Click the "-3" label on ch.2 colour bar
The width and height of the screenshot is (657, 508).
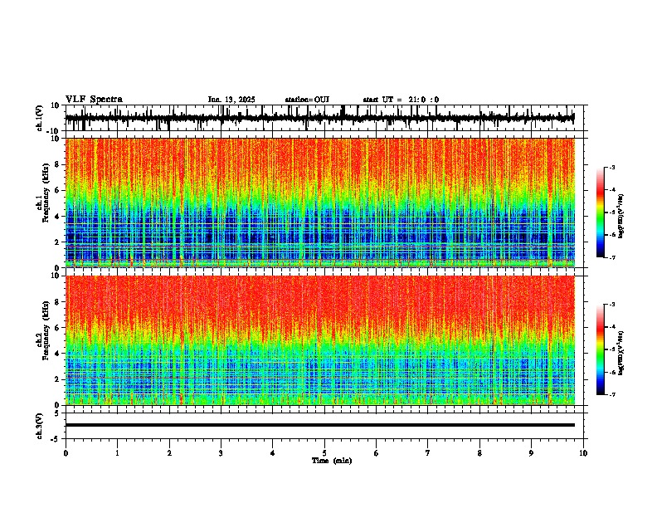click(x=612, y=305)
